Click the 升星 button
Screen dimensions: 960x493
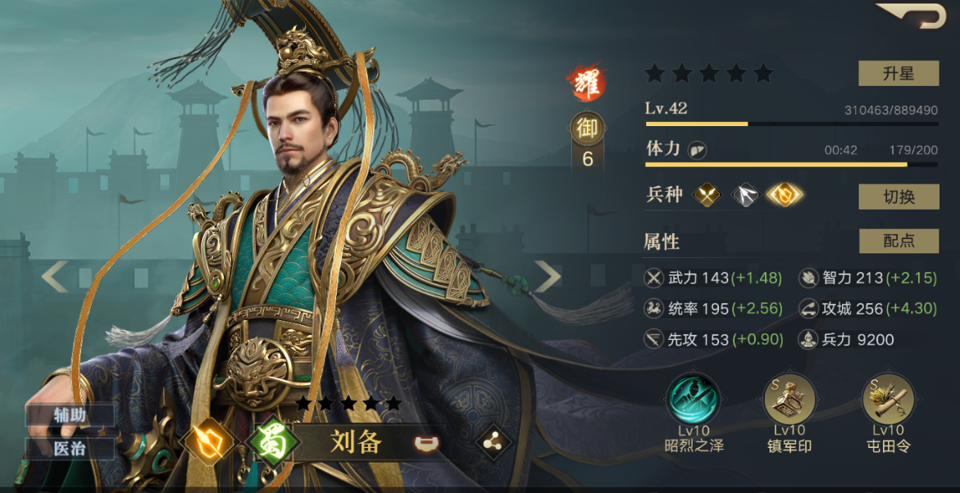click(899, 74)
